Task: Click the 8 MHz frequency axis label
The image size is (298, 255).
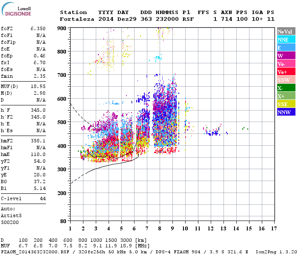Action: 160,229
